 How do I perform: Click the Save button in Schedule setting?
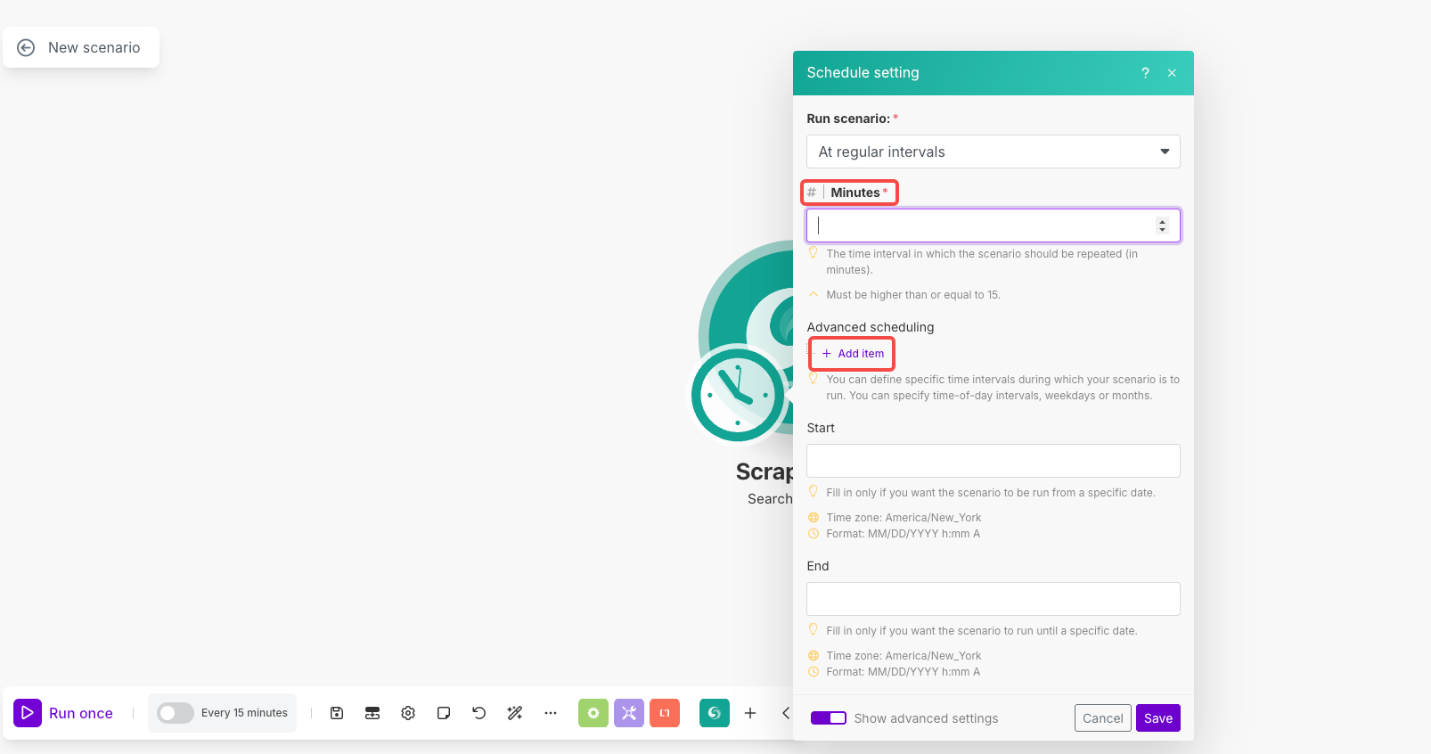(1158, 718)
